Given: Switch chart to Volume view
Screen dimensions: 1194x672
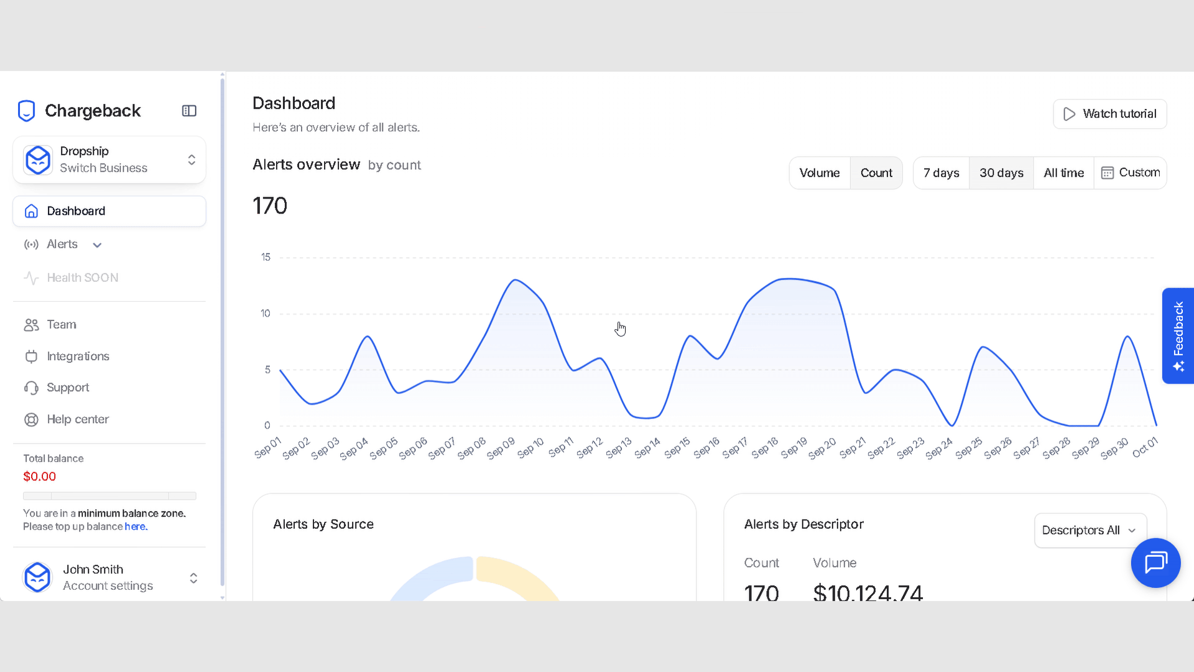Looking at the screenshot, I should 819,173.
